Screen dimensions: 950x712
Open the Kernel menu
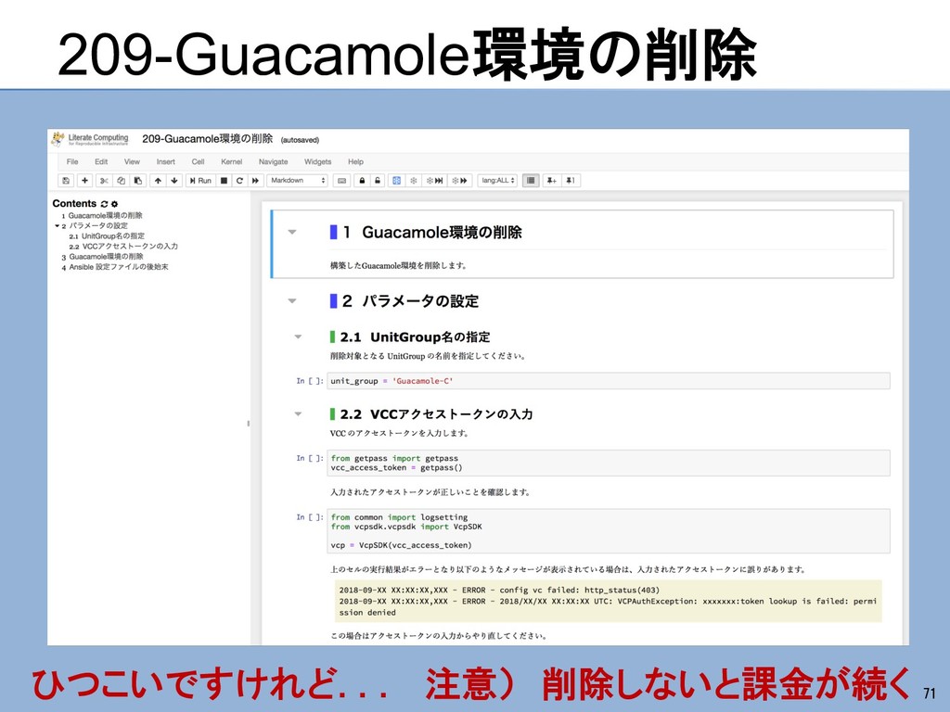coord(231,161)
